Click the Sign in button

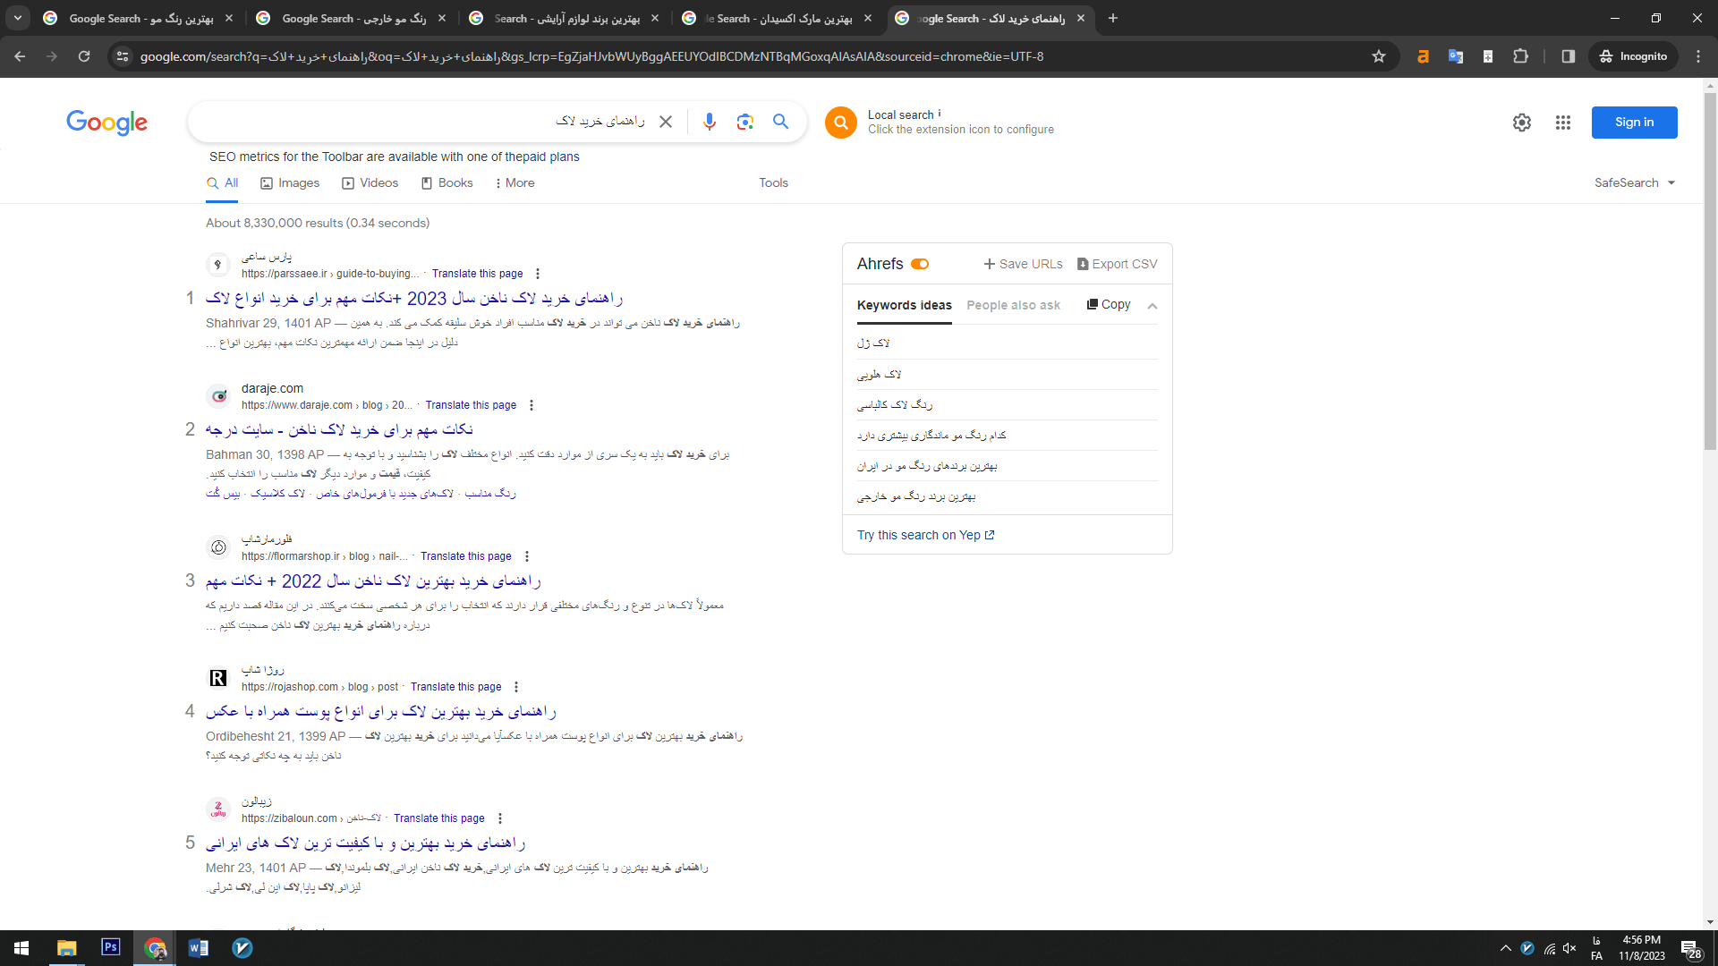[1634, 123]
